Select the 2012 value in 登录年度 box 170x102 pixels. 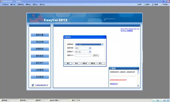[77, 48]
